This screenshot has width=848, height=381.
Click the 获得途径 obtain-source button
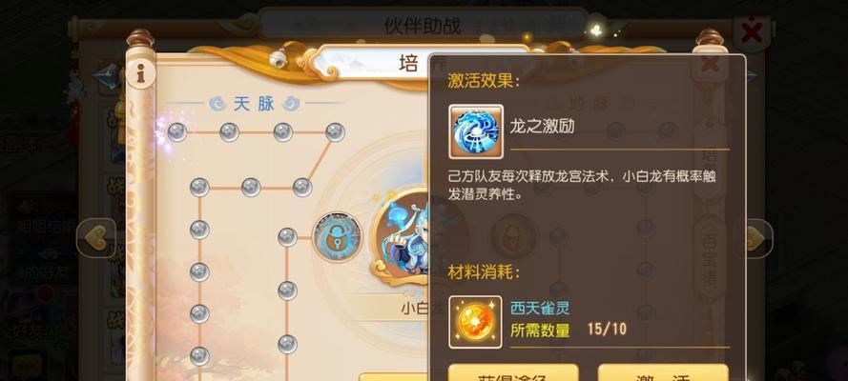(514, 373)
